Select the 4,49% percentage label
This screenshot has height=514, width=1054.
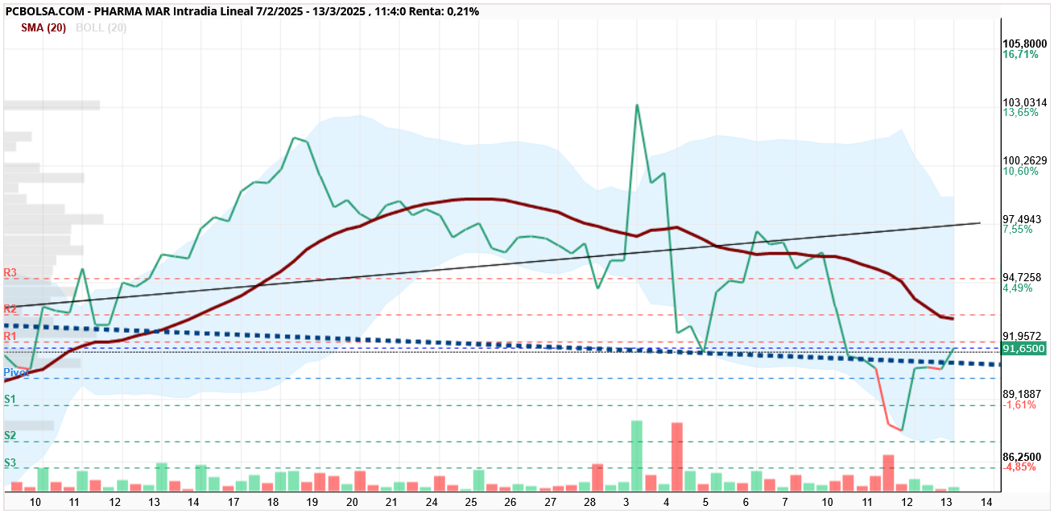click(1018, 288)
